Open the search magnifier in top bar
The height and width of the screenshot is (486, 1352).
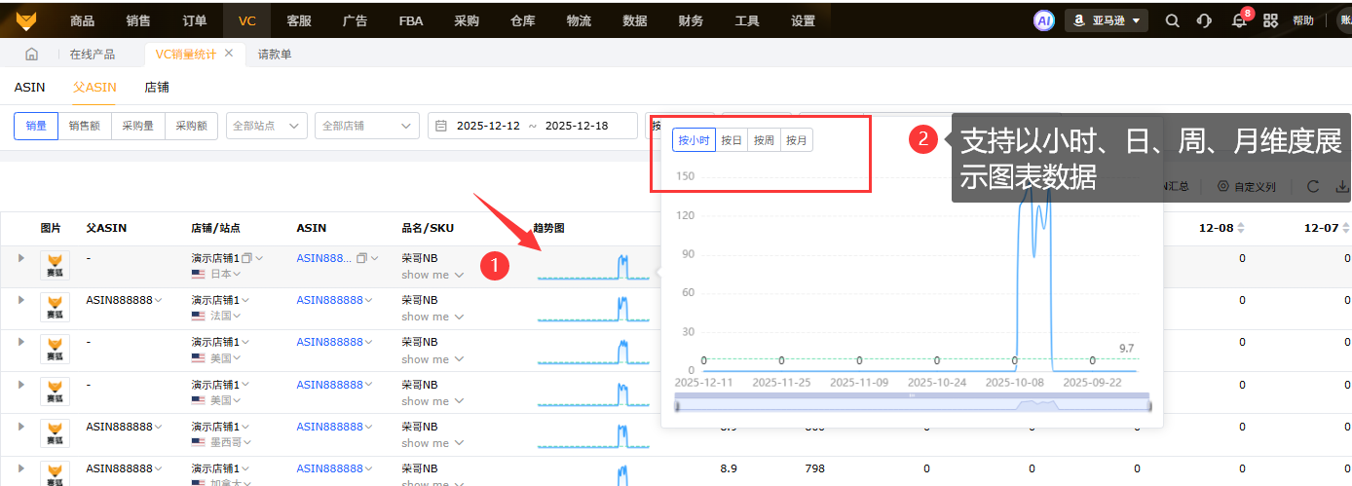tap(1173, 20)
